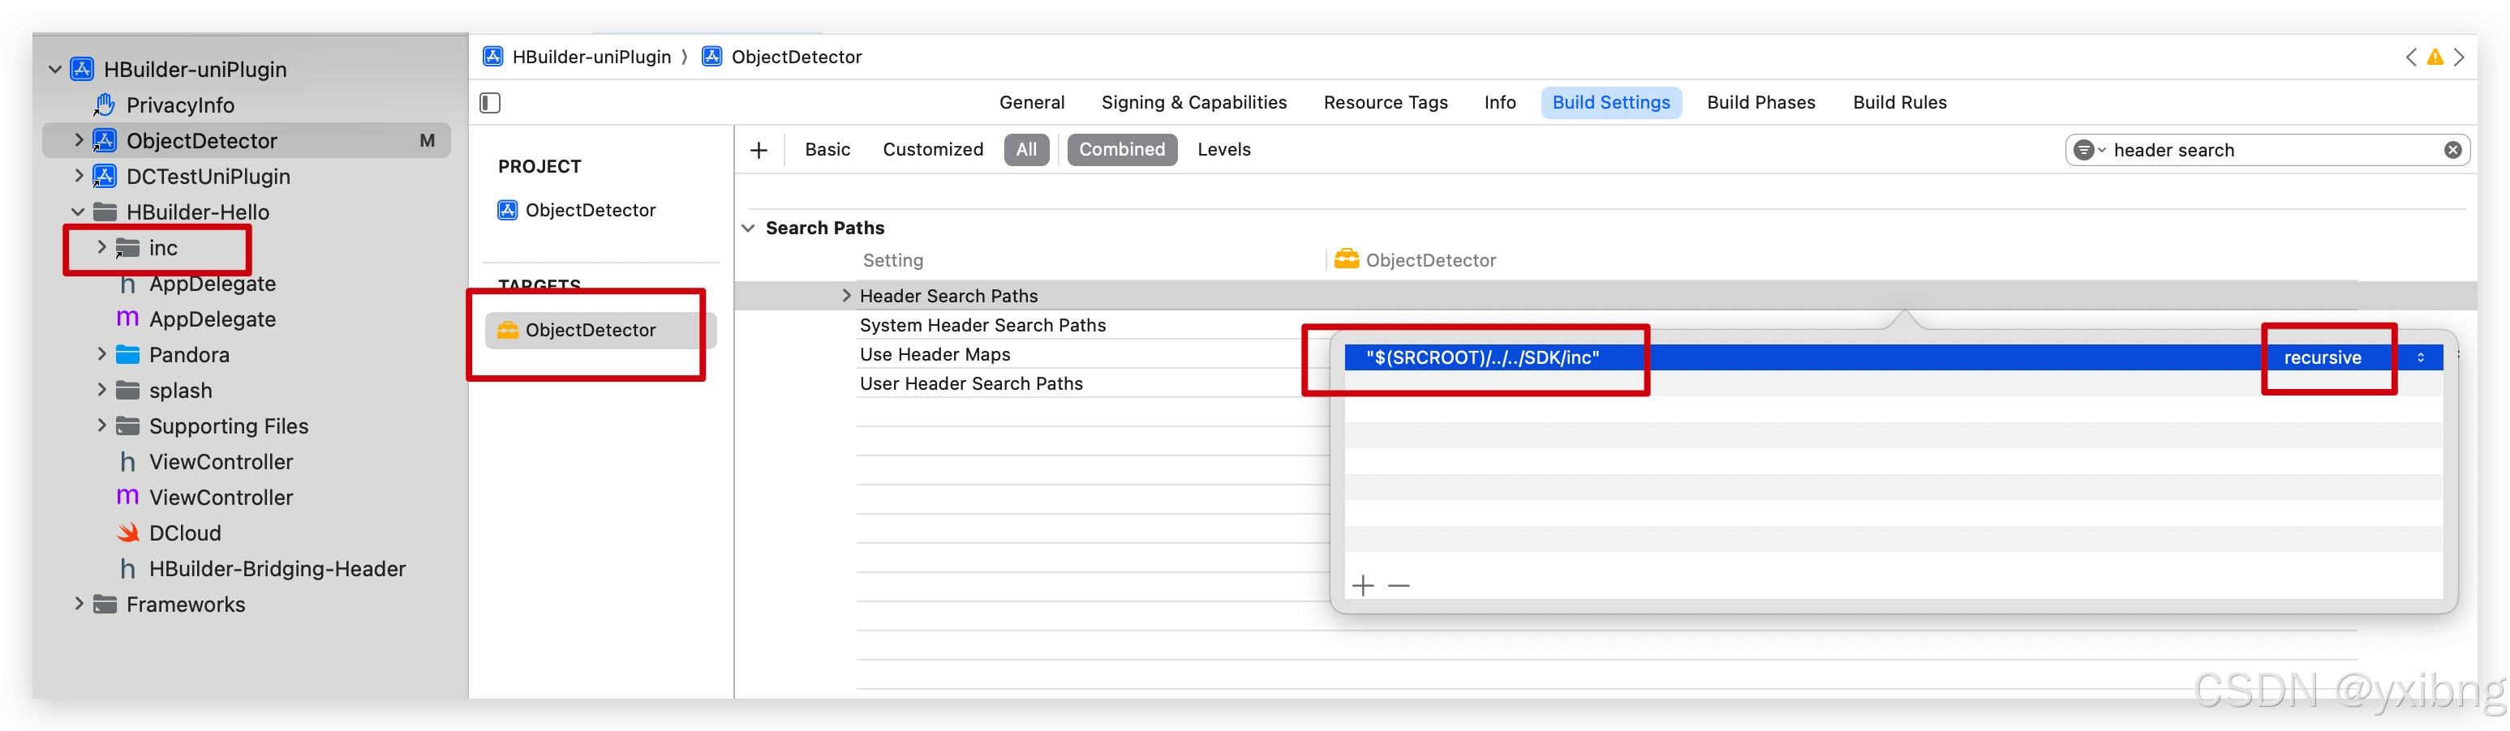Select the $(SRCROOT)/../../SDK/inc path entry
The height and width of the screenshot is (731, 2510).
(1482, 357)
